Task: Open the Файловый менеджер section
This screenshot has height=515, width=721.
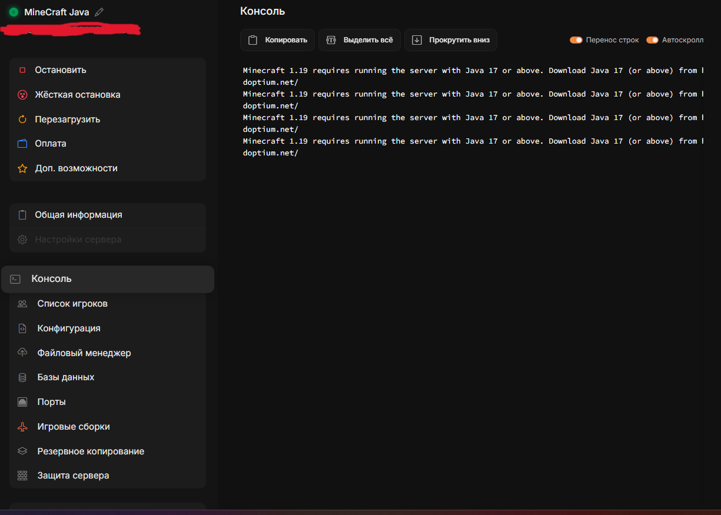Action: (x=84, y=353)
